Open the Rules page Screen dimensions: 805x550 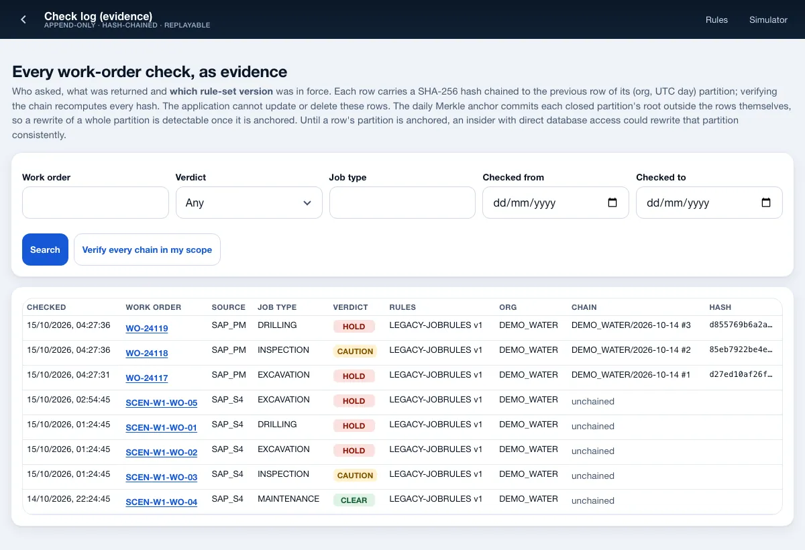click(x=716, y=19)
